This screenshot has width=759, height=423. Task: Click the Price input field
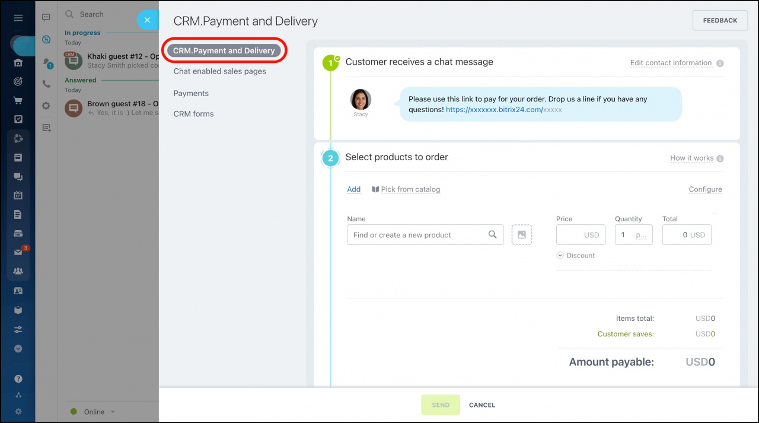click(x=581, y=235)
